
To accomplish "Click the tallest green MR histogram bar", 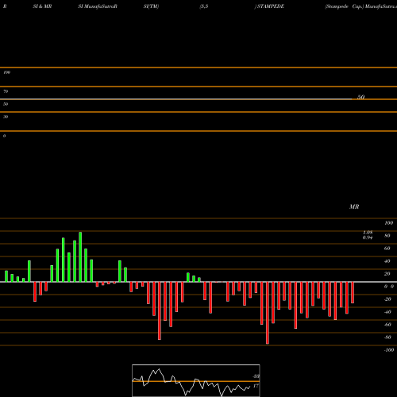I will click(x=80, y=257).
